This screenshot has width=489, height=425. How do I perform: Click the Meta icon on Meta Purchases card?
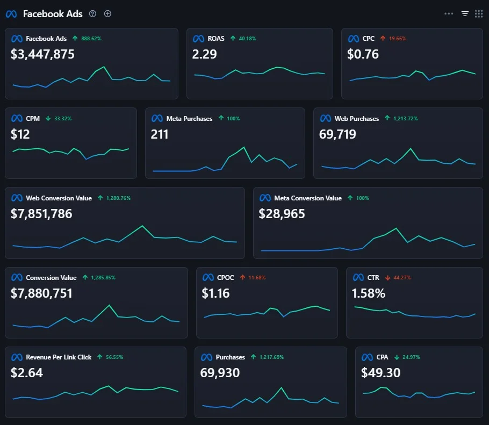(x=157, y=119)
